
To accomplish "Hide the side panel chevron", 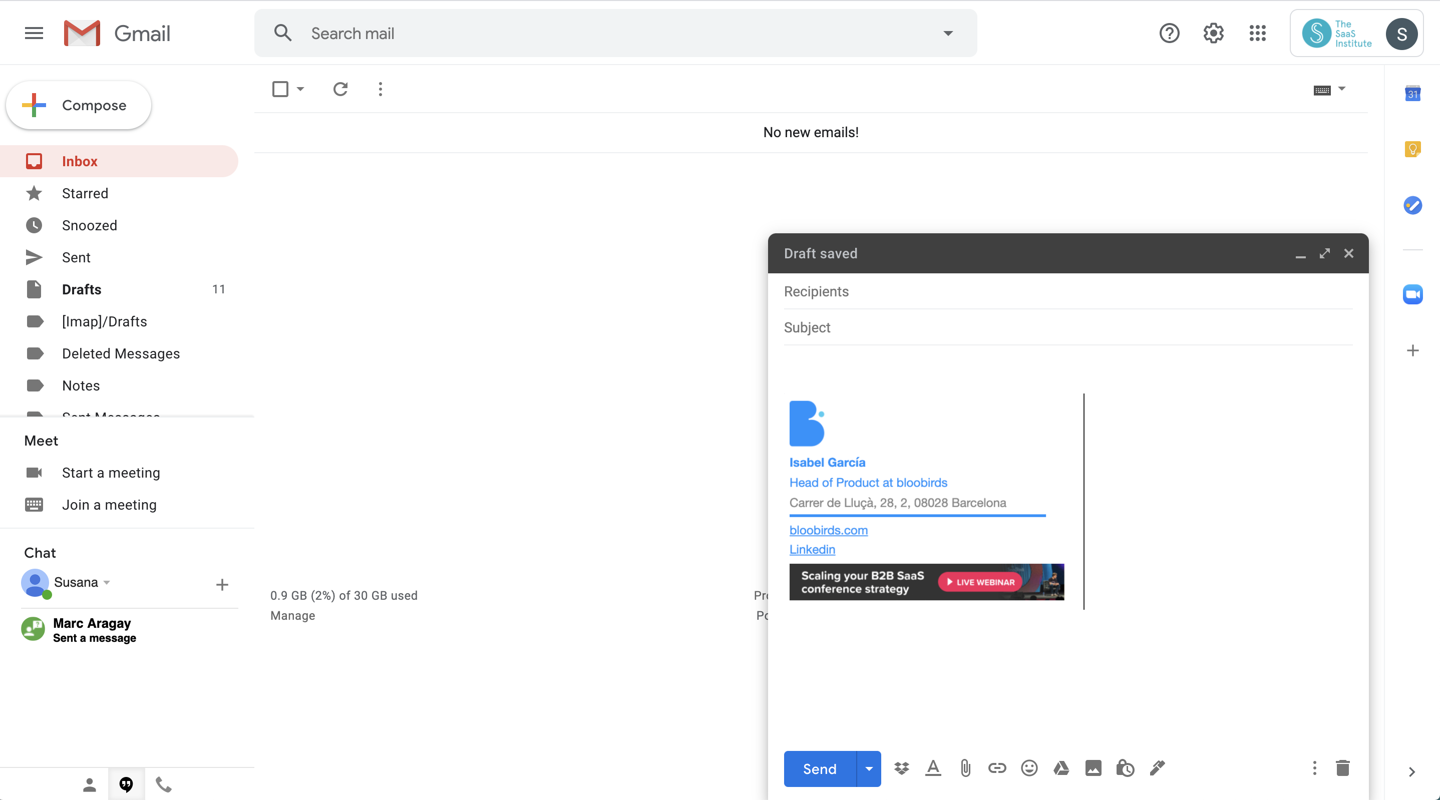I will [1411, 772].
